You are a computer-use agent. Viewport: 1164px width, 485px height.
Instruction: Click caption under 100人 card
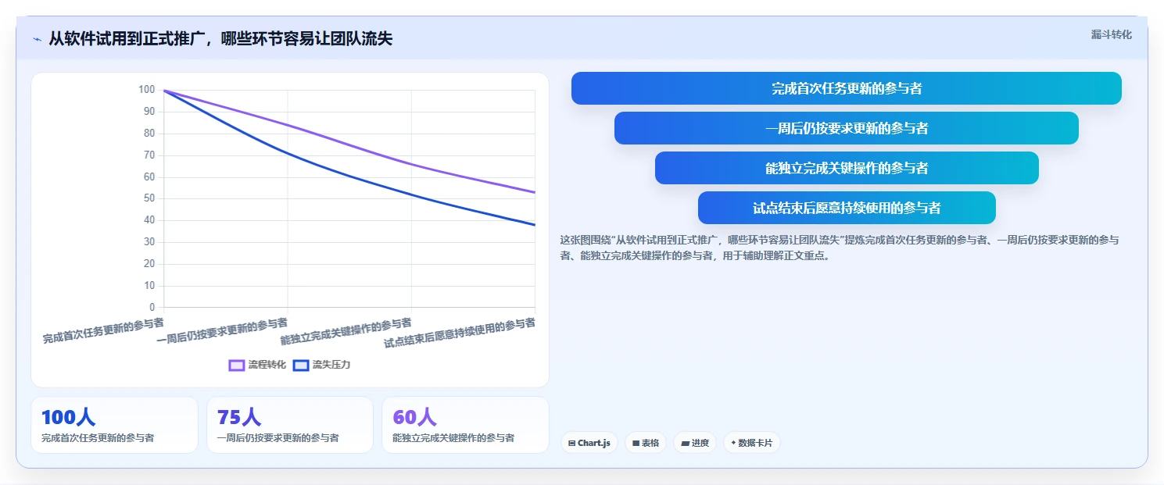click(98, 438)
